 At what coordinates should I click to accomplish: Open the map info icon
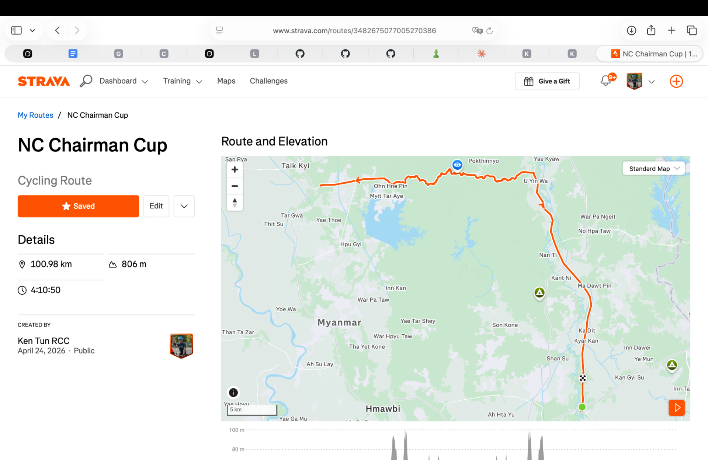click(233, 392)
